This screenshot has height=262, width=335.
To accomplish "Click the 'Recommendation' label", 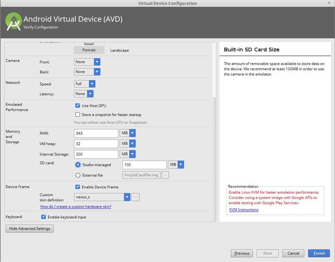I will 243,186.
